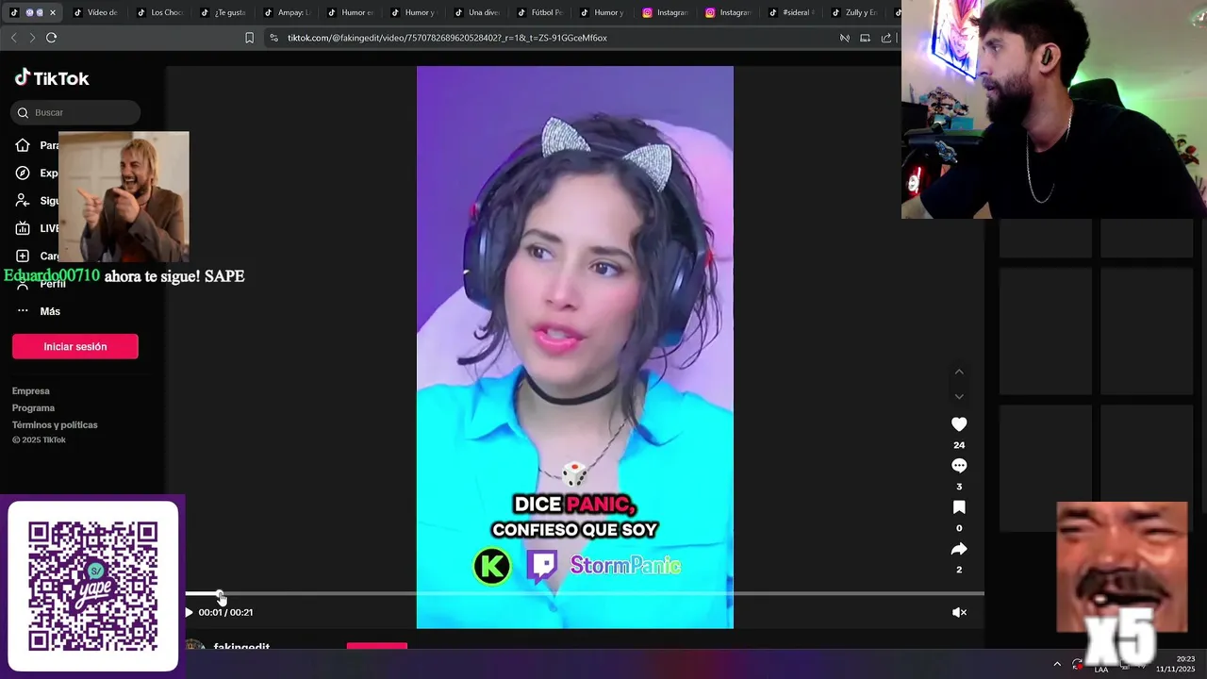Bookmark this page in the toolbar
The width and height of the screenshot is (1207, 679).
coord(249,38)
